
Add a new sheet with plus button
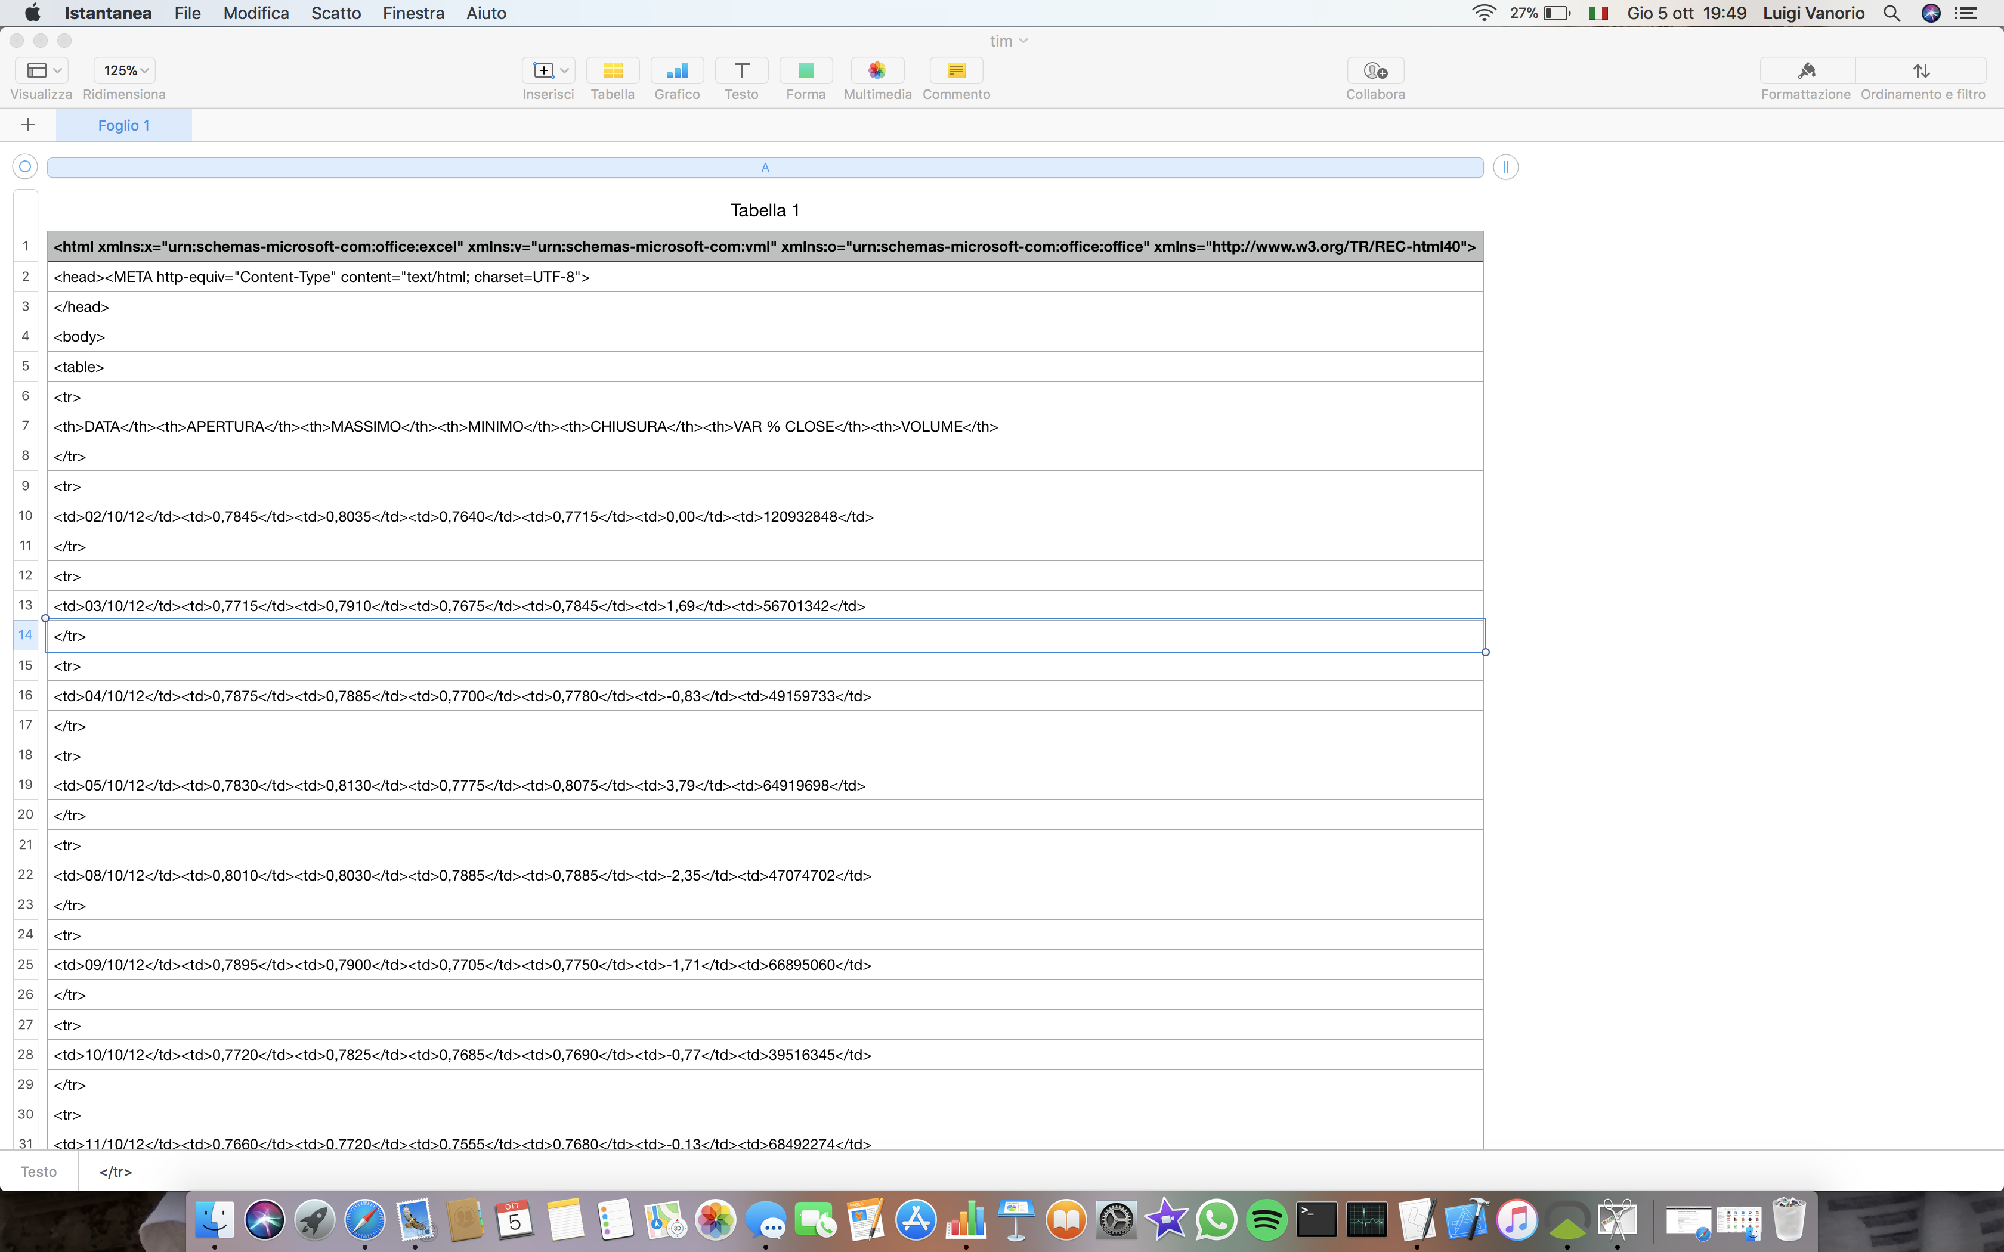click(27, 125)
